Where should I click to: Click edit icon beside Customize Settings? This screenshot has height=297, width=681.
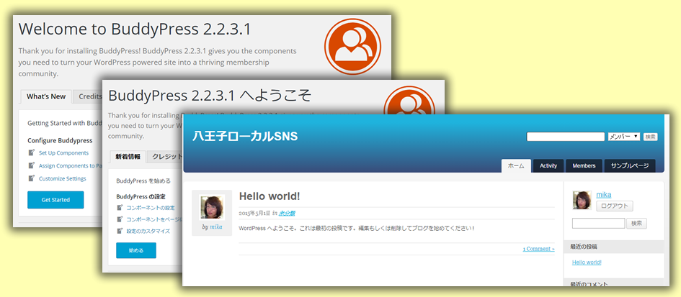click(31, 178)
